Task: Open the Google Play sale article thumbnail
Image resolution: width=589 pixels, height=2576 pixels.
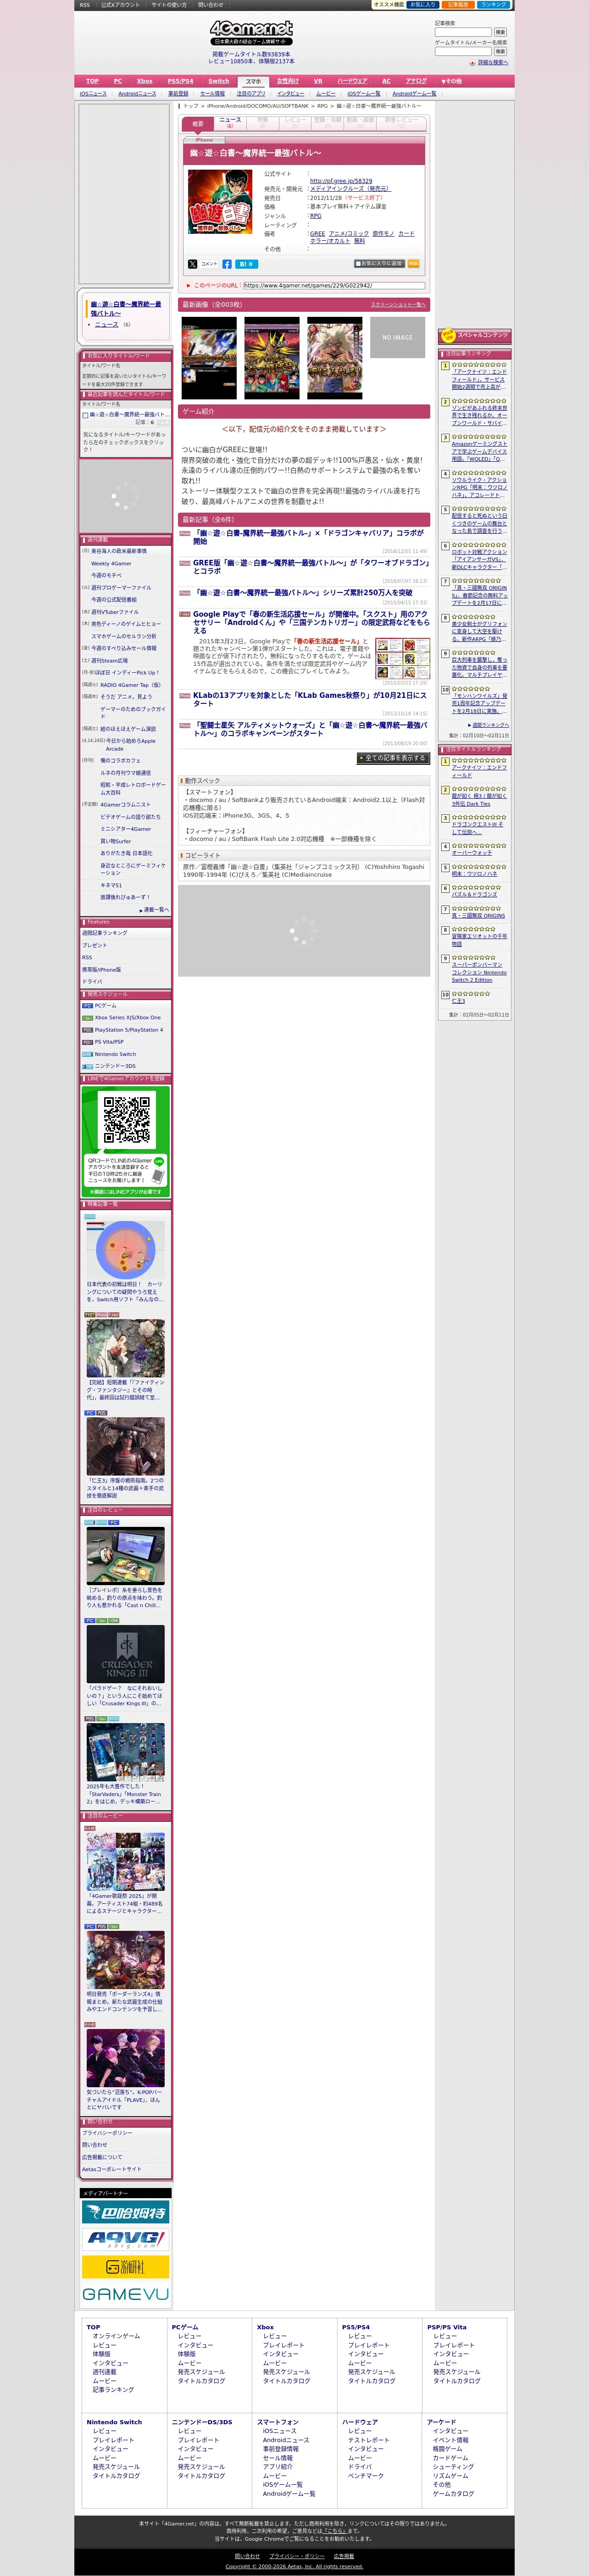Action: click(x=403, y=659)
